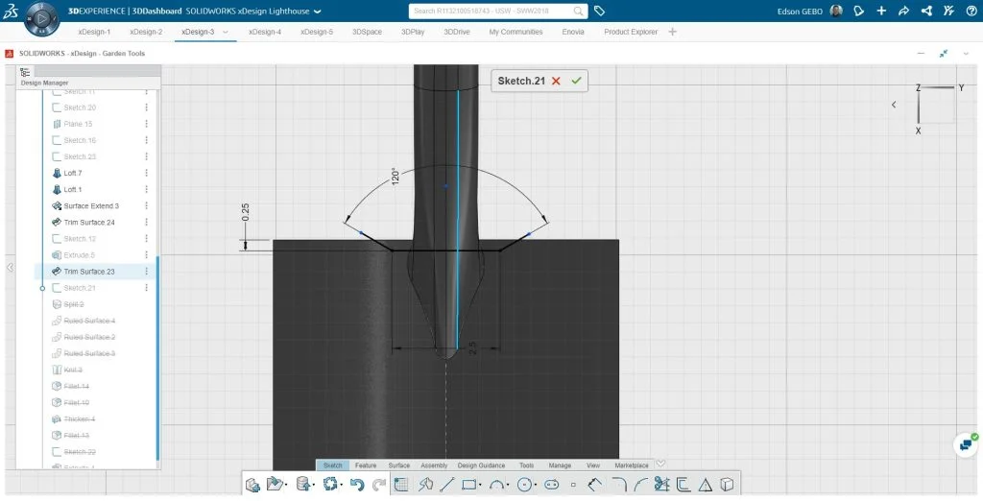The height and width of the screenshot is (501, 983).
Task: Click the Share arrow icon in header
Action: click(x=903, y=11)
